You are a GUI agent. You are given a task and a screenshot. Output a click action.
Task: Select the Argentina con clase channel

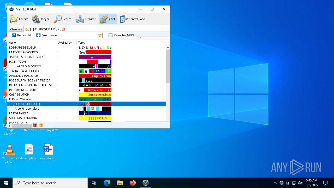87,109
